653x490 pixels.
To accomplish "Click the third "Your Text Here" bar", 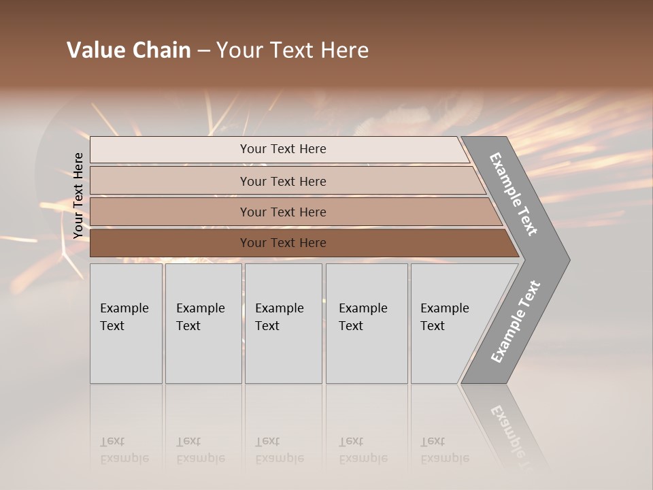I will pyautogui.click(x=282, y=212).
